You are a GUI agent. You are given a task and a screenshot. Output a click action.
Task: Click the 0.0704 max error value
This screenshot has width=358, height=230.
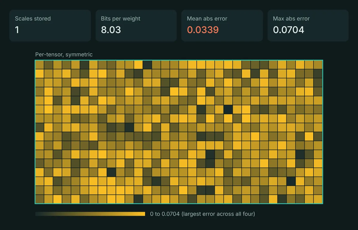[x=288, y=30]
